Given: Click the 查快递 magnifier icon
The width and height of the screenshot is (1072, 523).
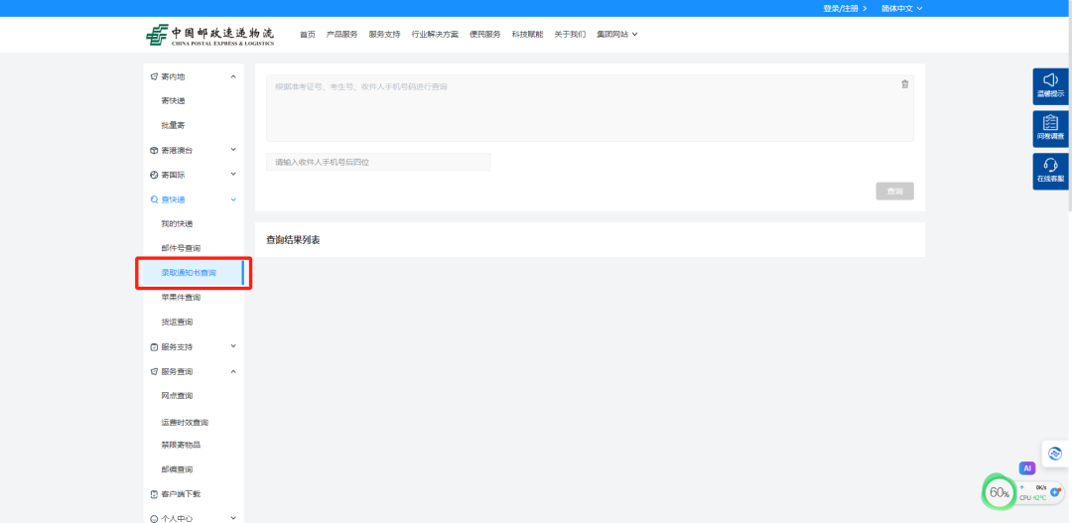Looking at the screenshot, I should click(154, 199).
